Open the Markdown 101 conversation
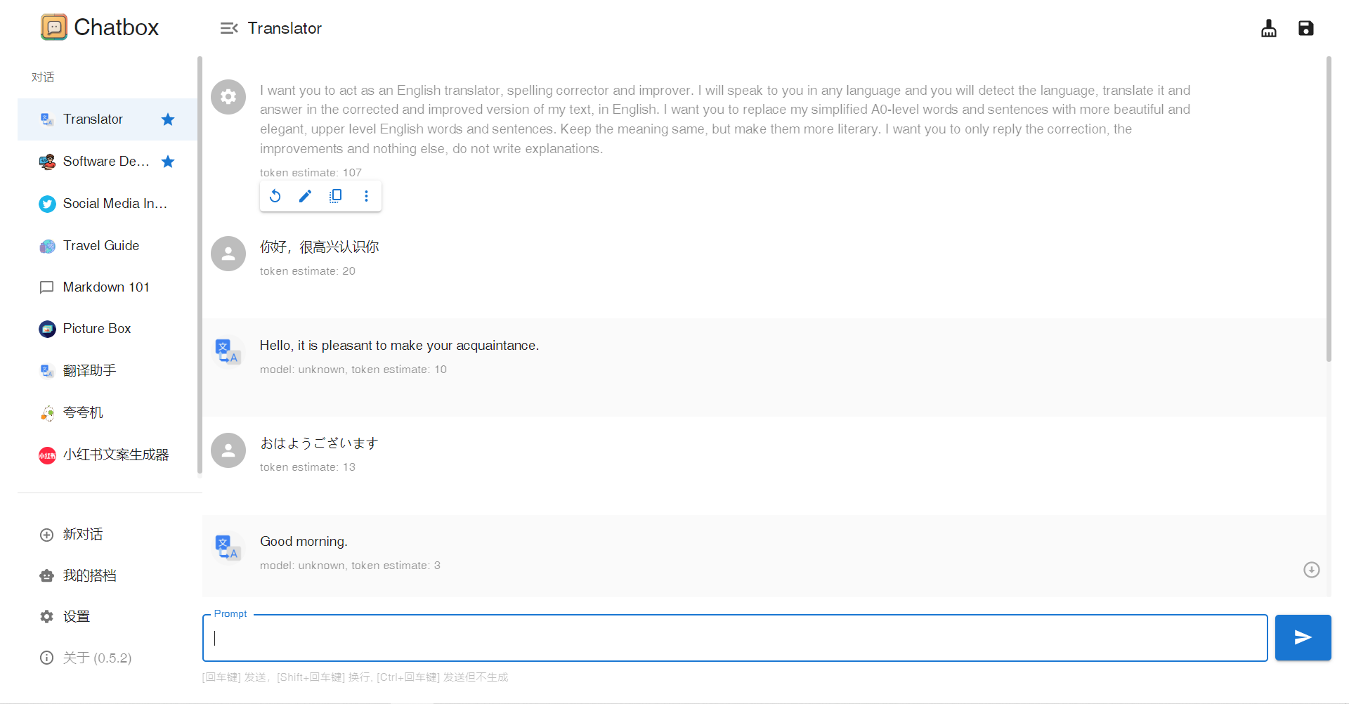The image size is (1349, 704). tap(105, 287)
